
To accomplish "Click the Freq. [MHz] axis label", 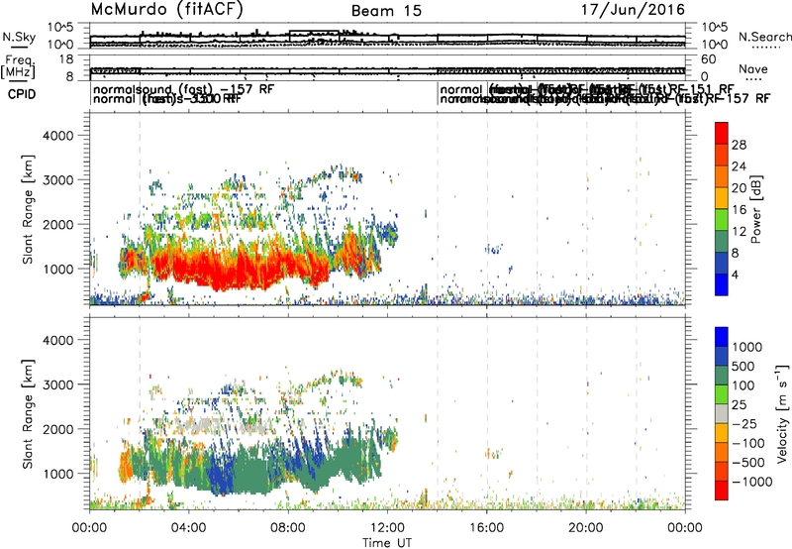I will [x=19, y=68].
